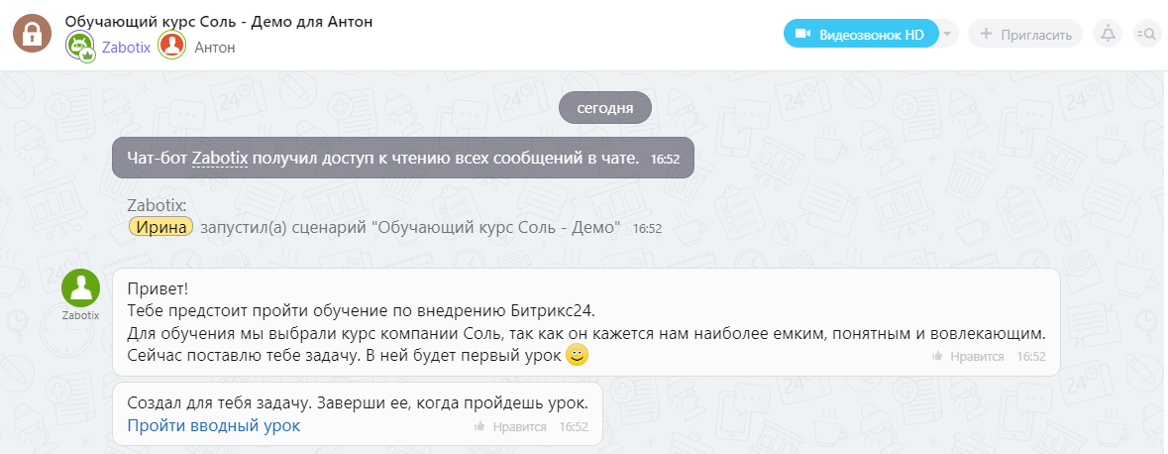This screenshot has width=1168, height=454.
Task: Open the Пройти вводный урок link
Action: [x=213, y=426]
